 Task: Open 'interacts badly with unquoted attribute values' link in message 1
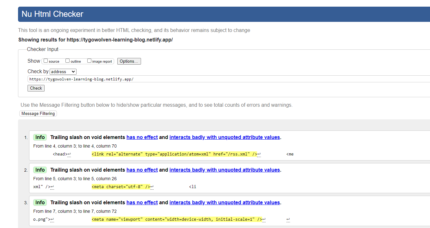point(224,137)
